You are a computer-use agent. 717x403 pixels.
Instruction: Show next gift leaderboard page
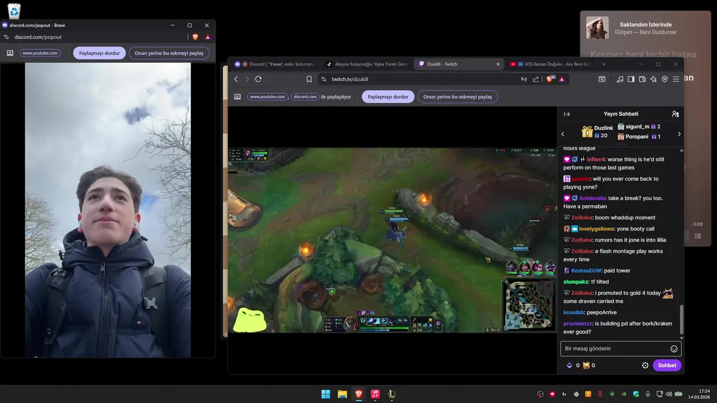tap(679, 134)
